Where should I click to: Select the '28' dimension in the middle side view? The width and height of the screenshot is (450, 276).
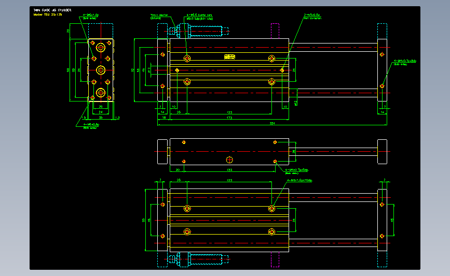(294, 151)
